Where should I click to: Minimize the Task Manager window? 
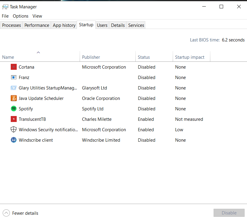pyautogui.click(x=204, y=7)
